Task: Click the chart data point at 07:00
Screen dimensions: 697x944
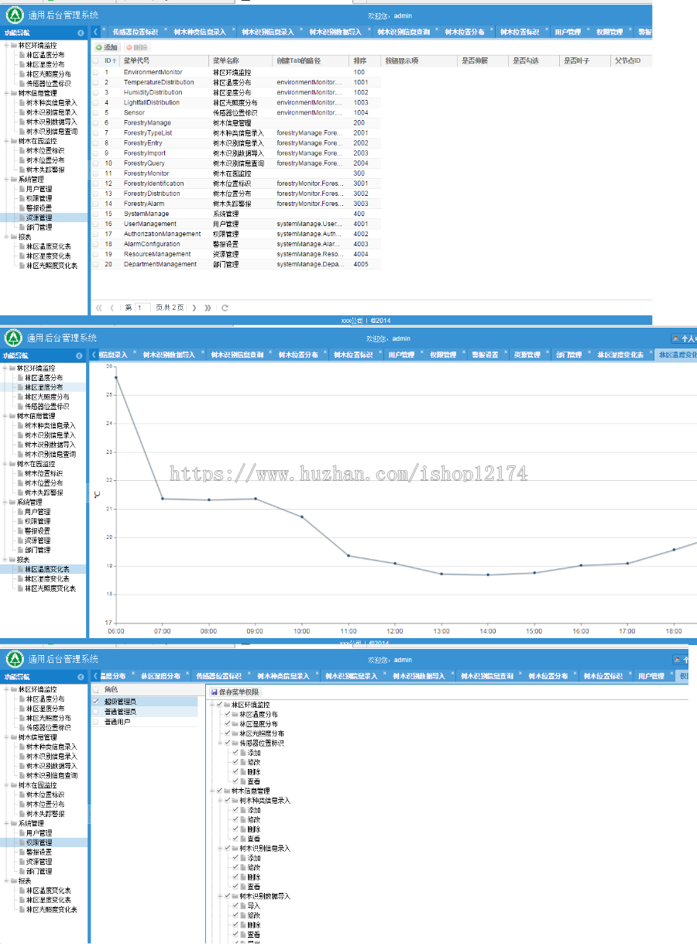Action: click(162, 499)
